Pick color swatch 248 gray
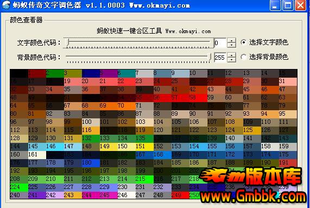 pyautogui.click(x=162, y=195)
